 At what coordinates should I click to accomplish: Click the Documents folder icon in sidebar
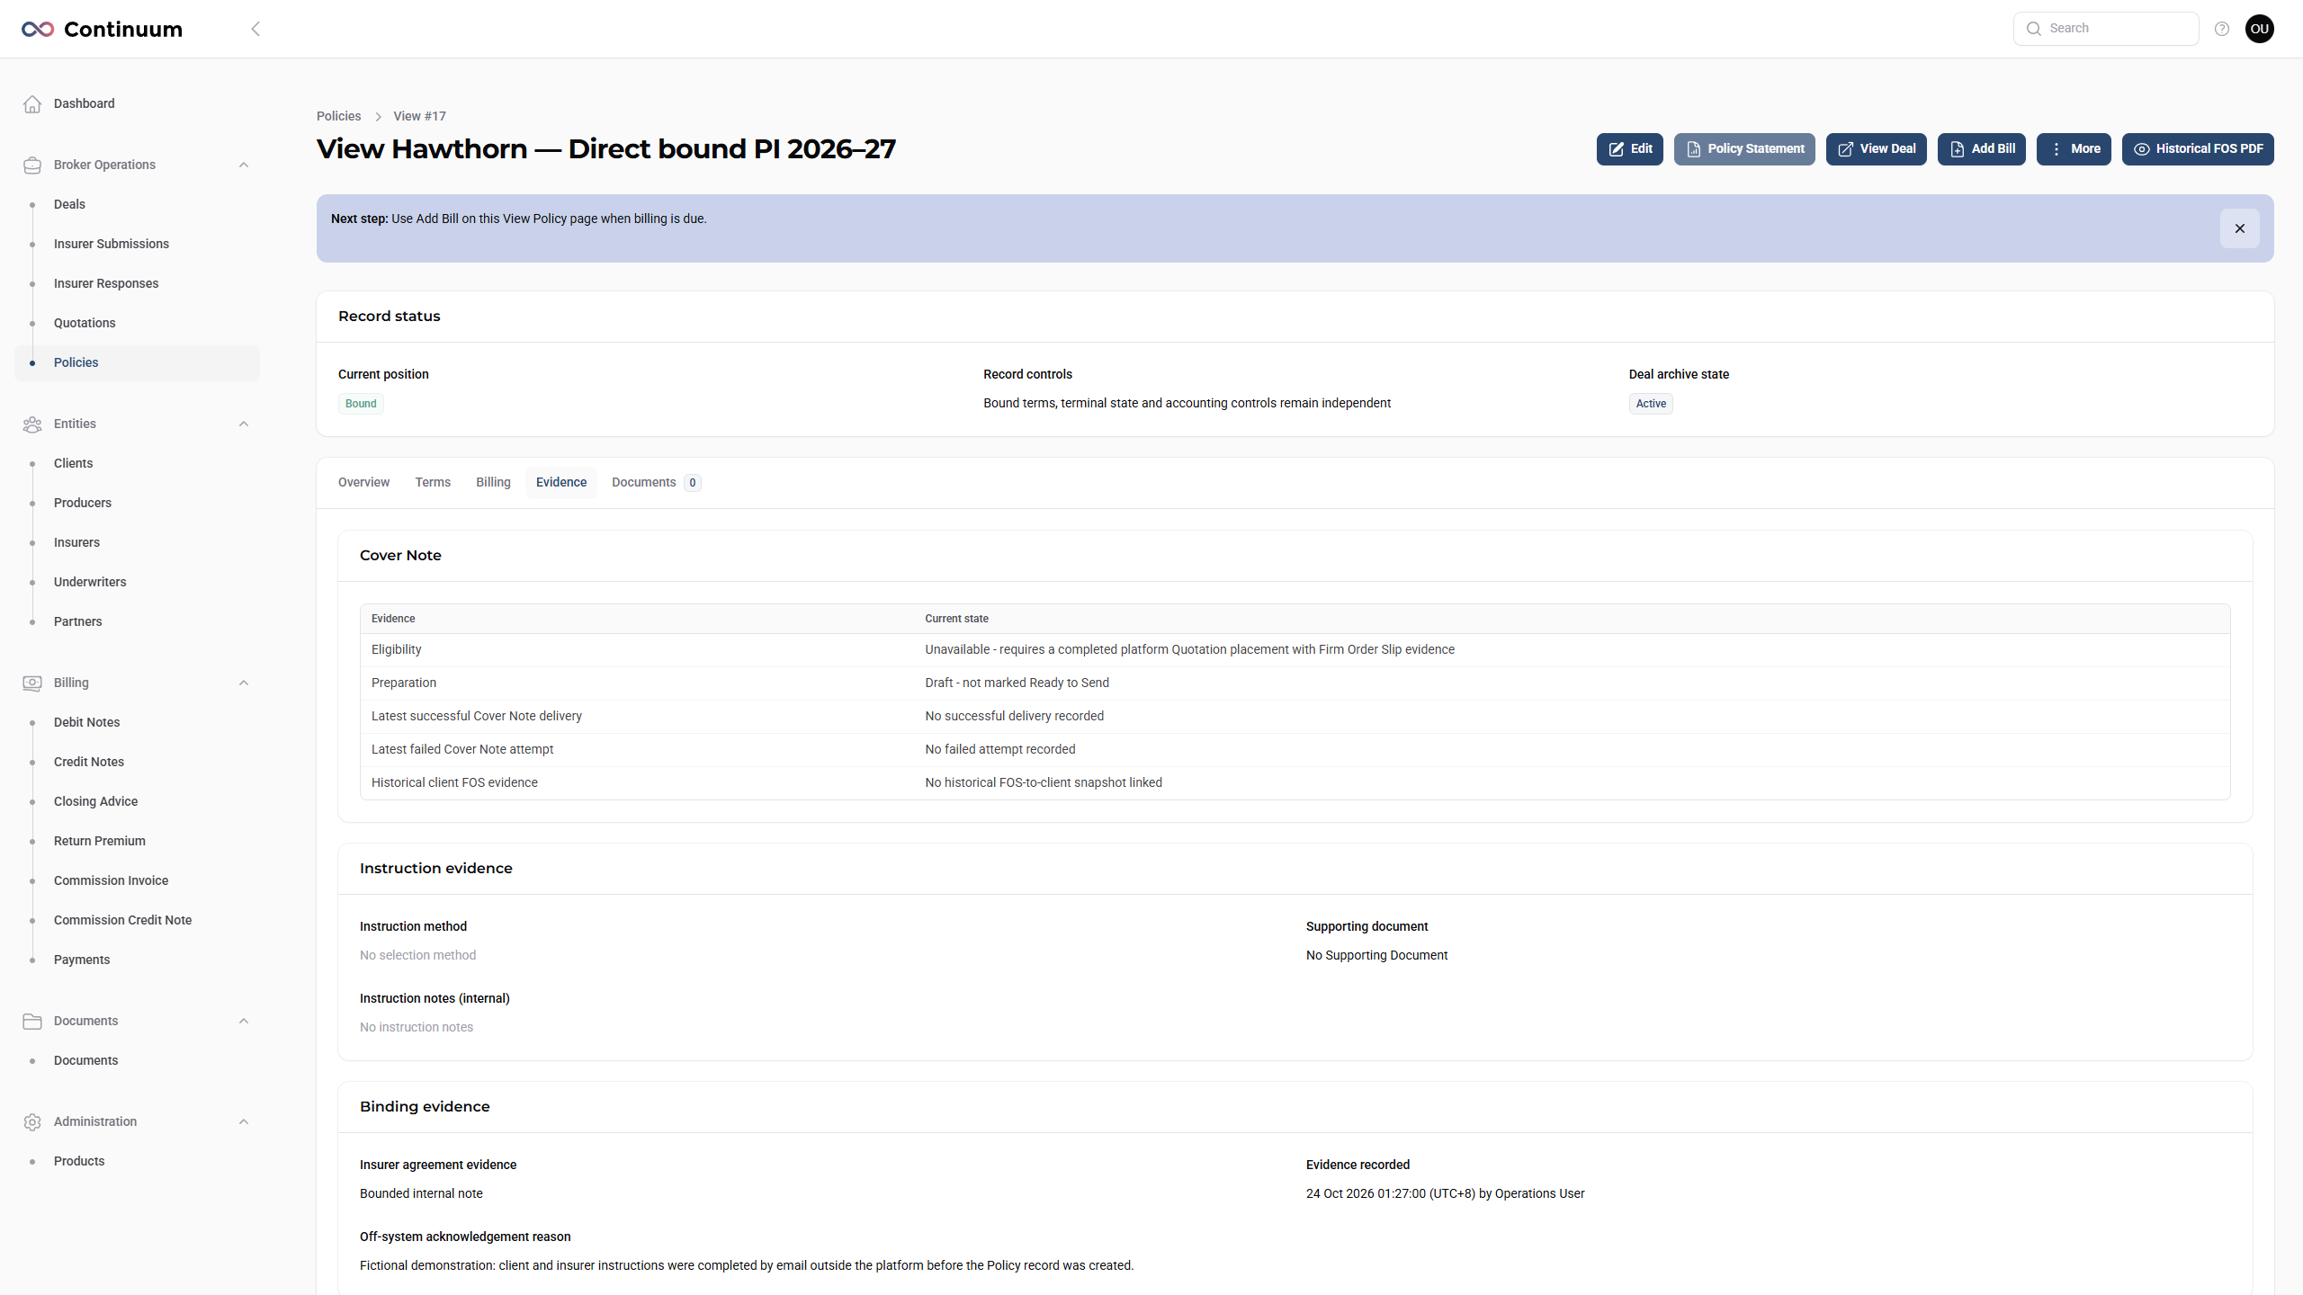(32, 1021)
